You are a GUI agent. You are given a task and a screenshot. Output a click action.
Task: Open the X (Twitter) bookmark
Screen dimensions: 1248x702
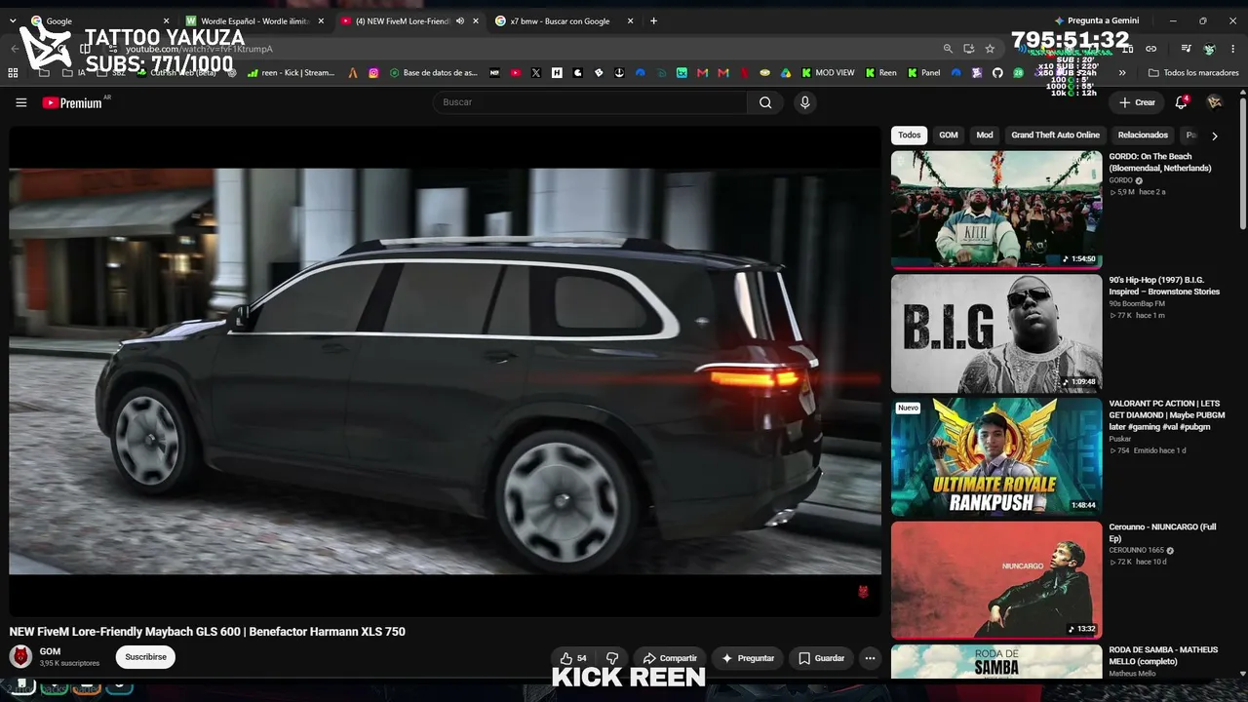[536, 72]
